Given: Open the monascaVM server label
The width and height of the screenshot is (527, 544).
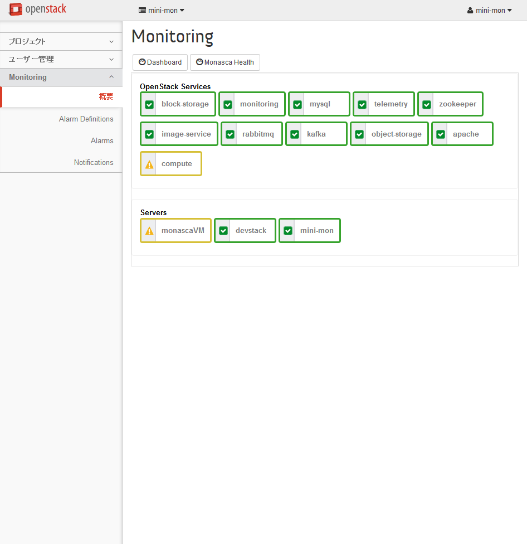Looking at the screenshot, I should (183, 230).
